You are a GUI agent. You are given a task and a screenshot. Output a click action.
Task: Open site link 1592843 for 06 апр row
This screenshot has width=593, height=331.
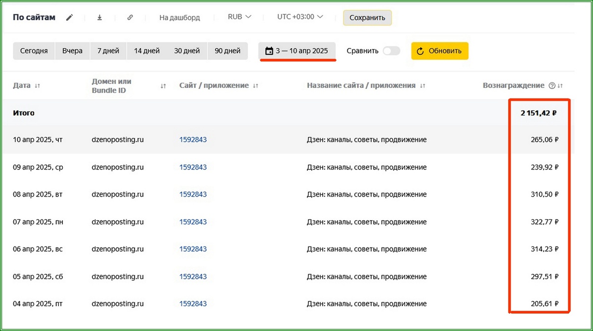point(193,249)
